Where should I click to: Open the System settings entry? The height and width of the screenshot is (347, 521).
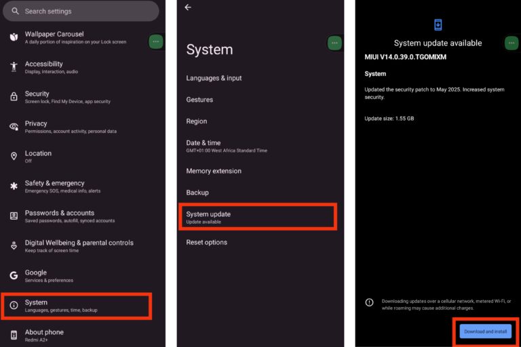click(76, 306)
